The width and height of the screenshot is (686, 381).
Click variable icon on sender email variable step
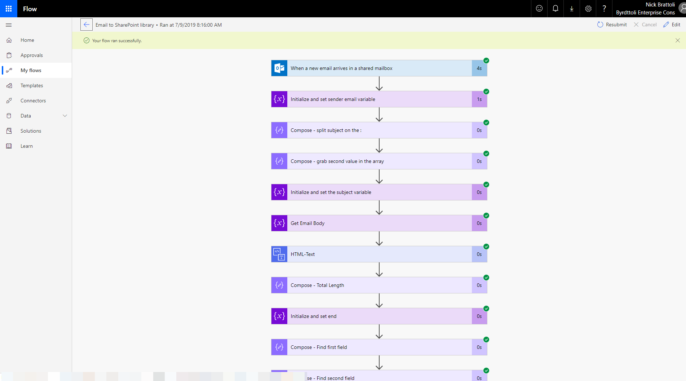click(279, 99)
